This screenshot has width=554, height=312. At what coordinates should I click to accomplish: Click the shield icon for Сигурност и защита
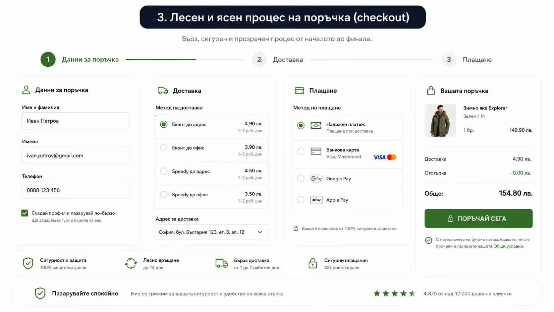[28, 263]
